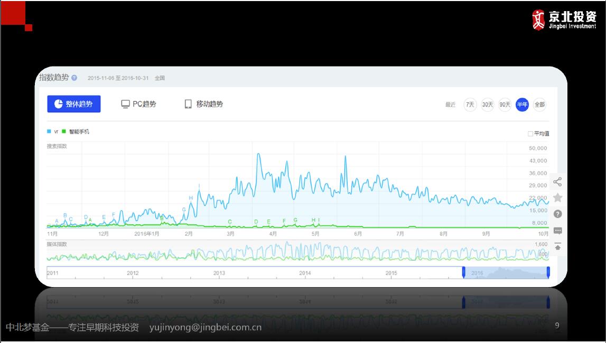Select the 7天 time range option
The height and width of the screenshot is (343, 606).
[x=470, y=104]
